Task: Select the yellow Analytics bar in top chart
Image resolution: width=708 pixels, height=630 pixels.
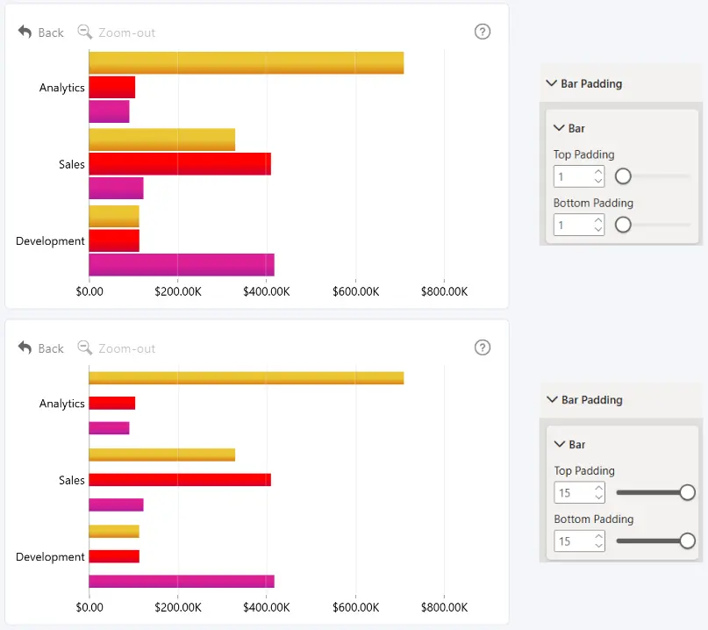Action: (246, 63)
